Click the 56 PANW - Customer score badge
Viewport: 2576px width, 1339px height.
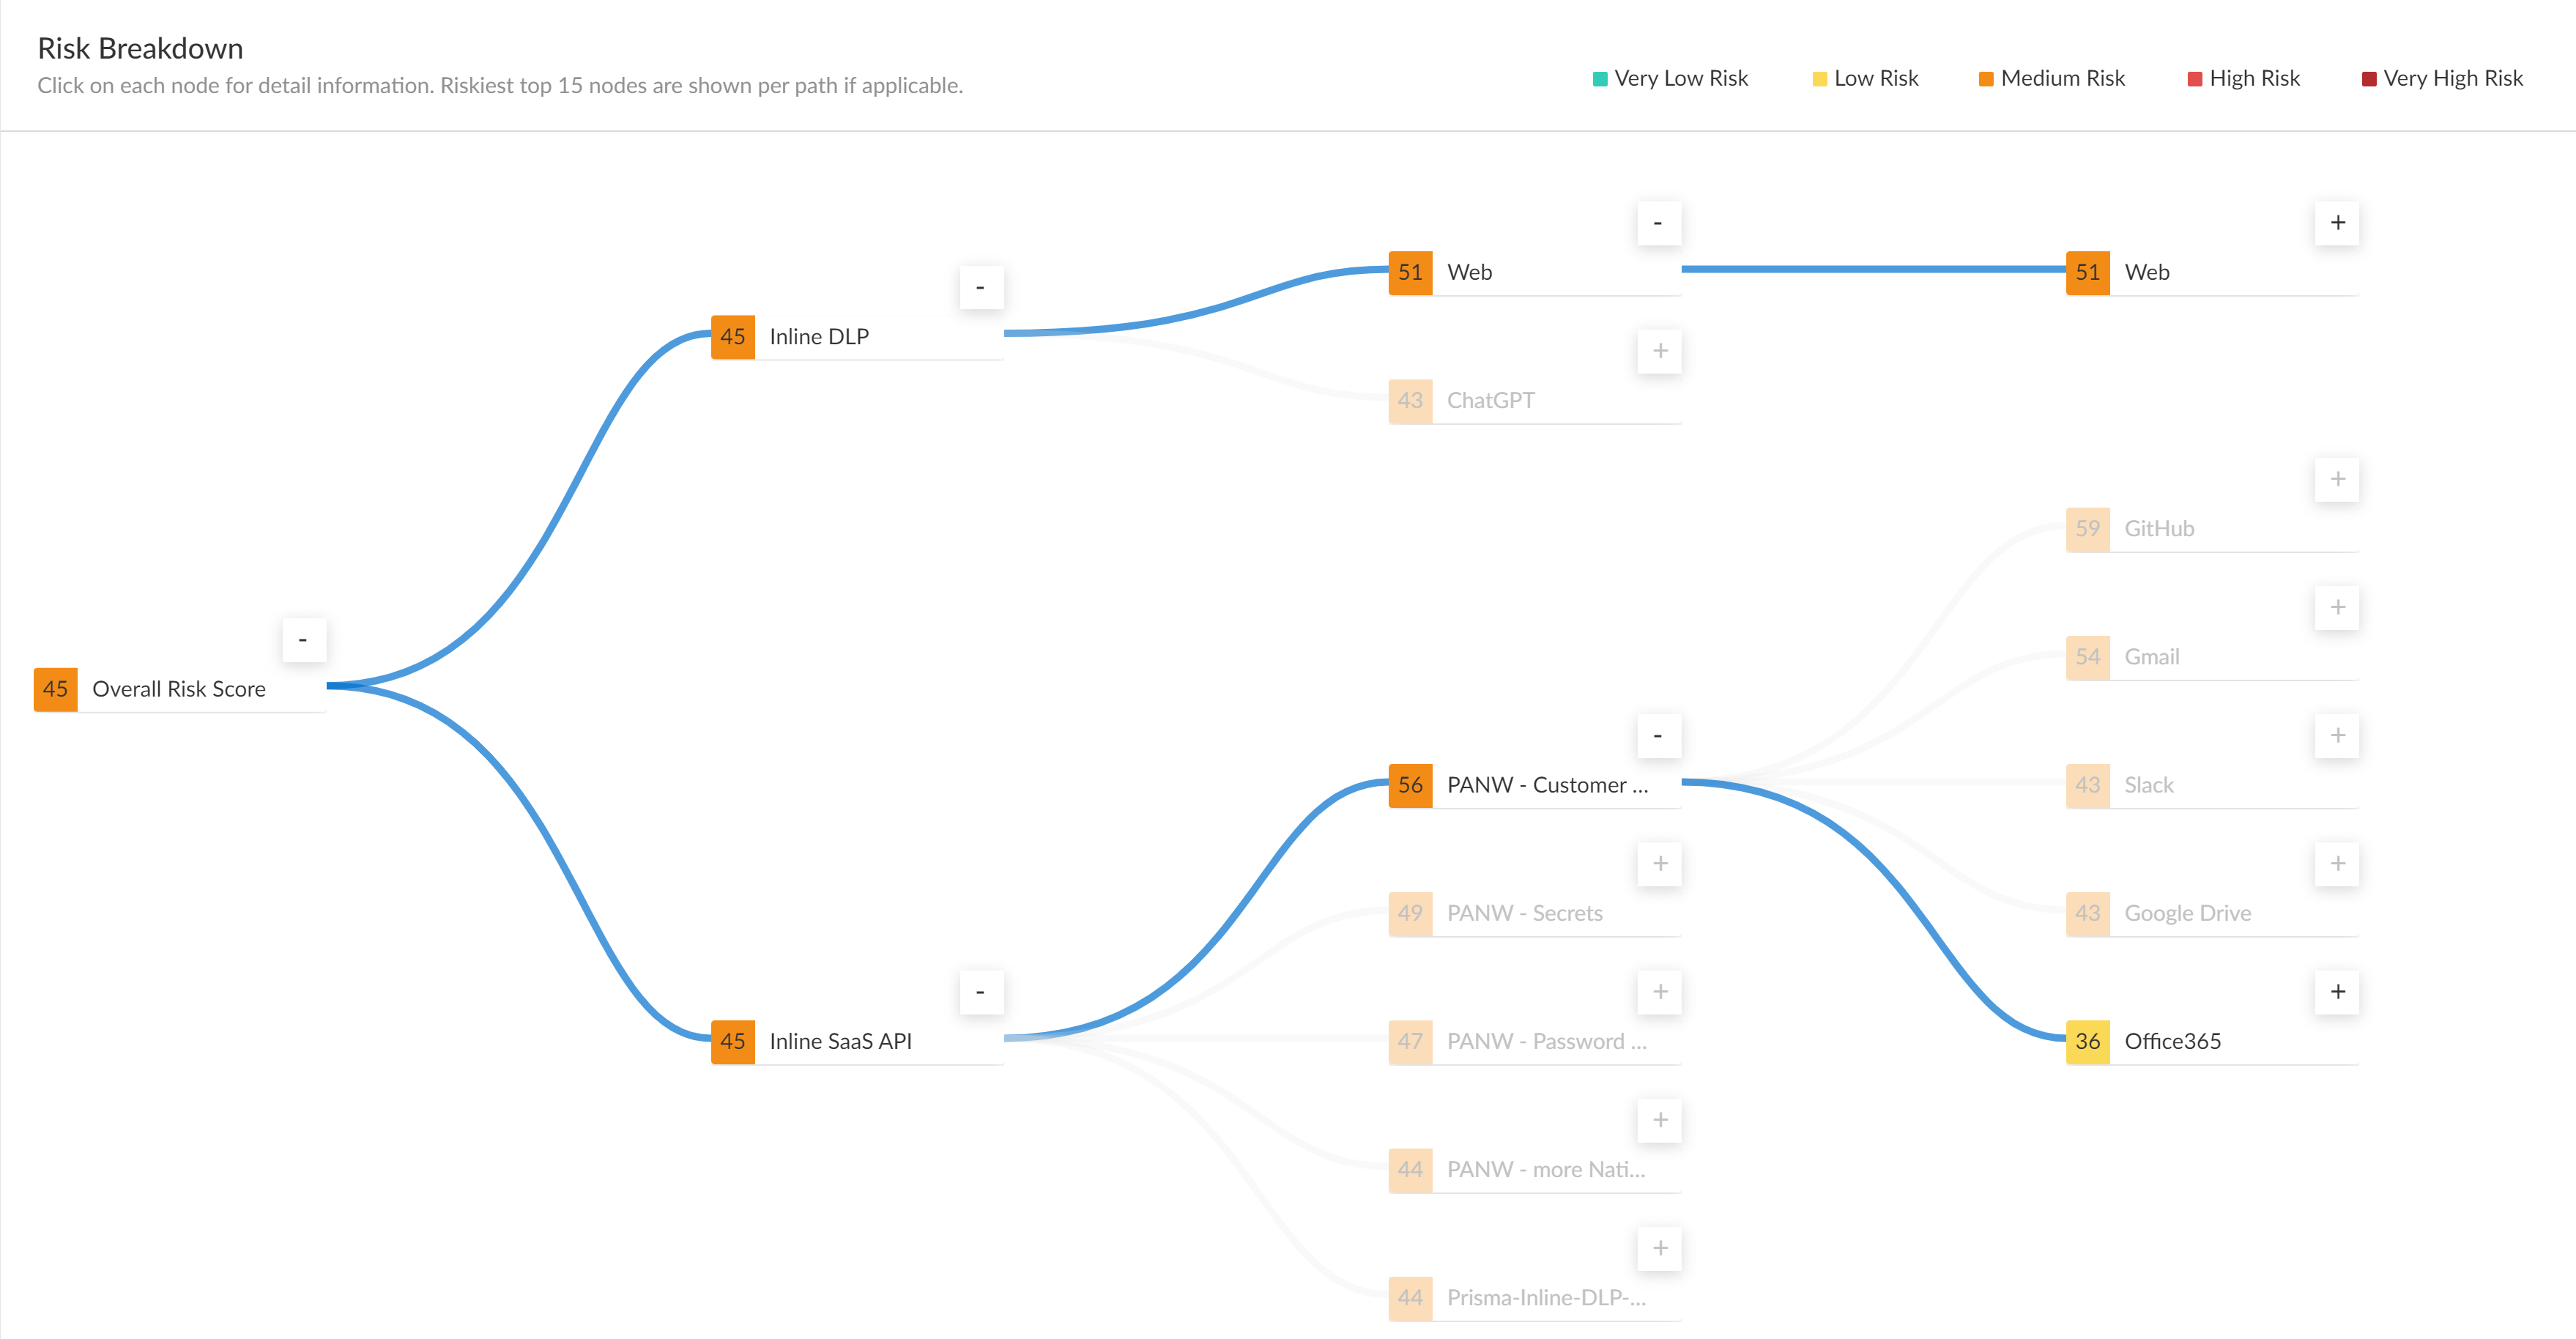[1410, 785]
